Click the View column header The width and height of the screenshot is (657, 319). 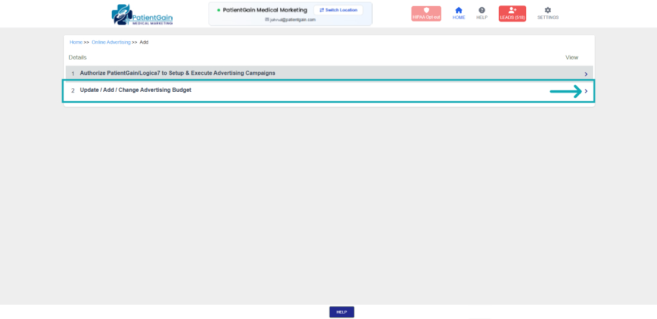pos(572,58)
